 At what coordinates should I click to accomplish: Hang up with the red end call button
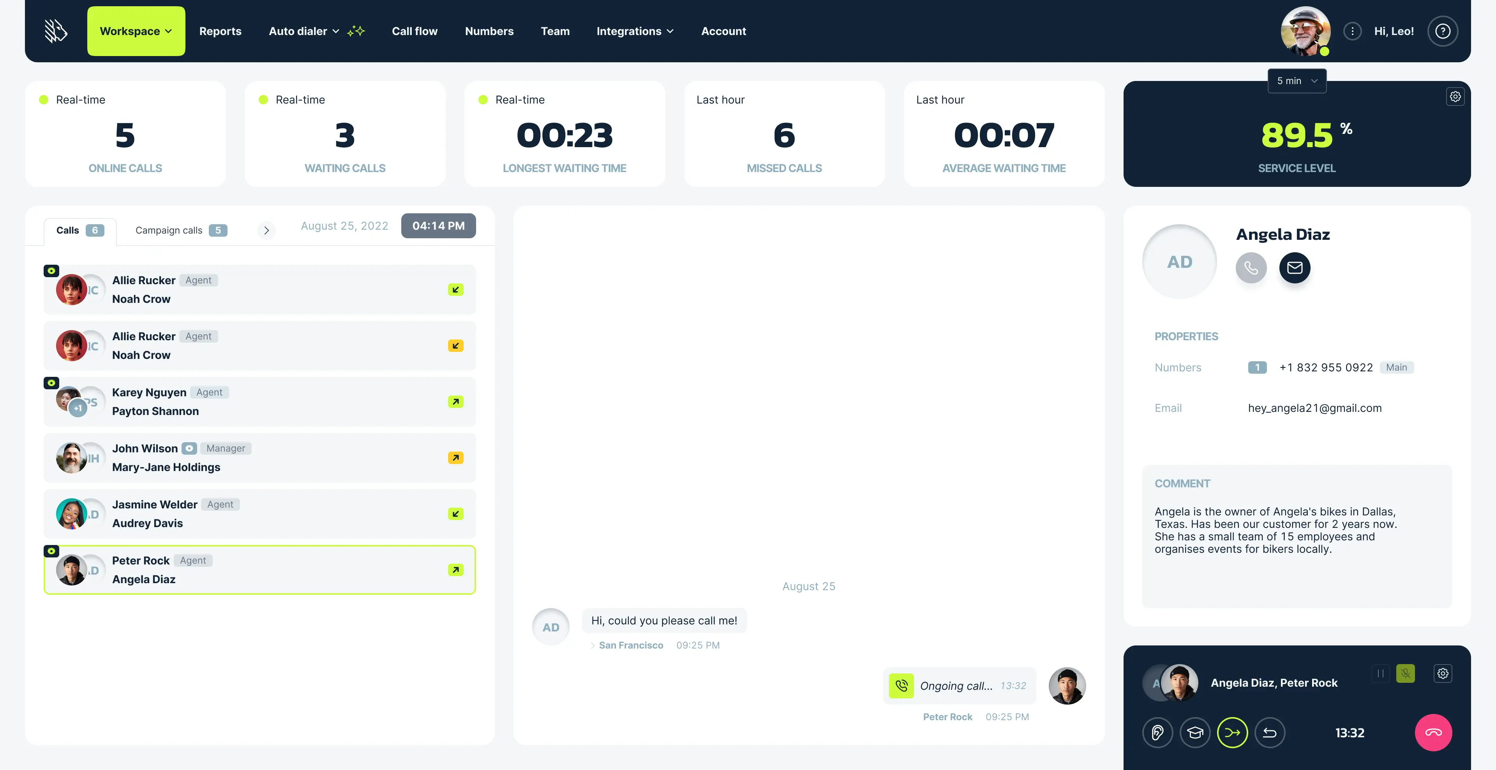1433,733
